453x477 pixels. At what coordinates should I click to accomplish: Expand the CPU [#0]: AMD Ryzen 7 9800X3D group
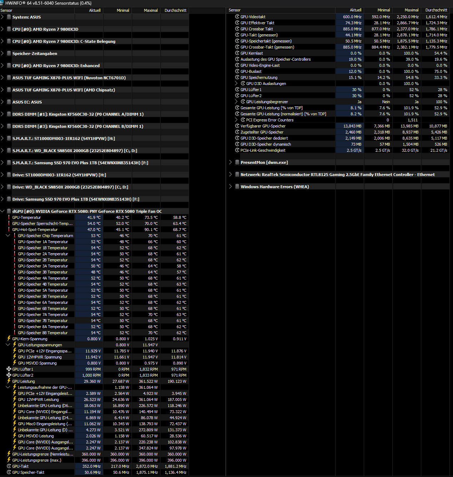pos(3,29)
